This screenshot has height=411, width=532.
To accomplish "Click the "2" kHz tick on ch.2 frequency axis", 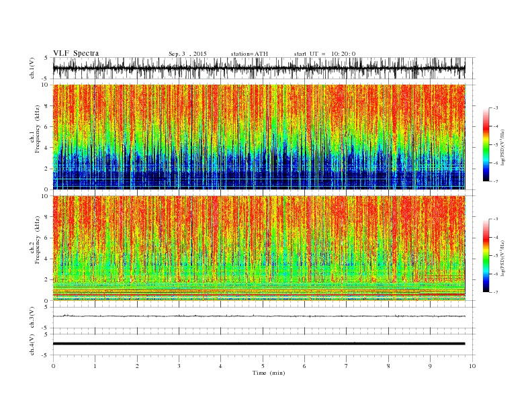I will tap(47, 280).
